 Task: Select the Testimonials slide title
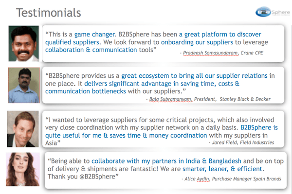point(48,13)
